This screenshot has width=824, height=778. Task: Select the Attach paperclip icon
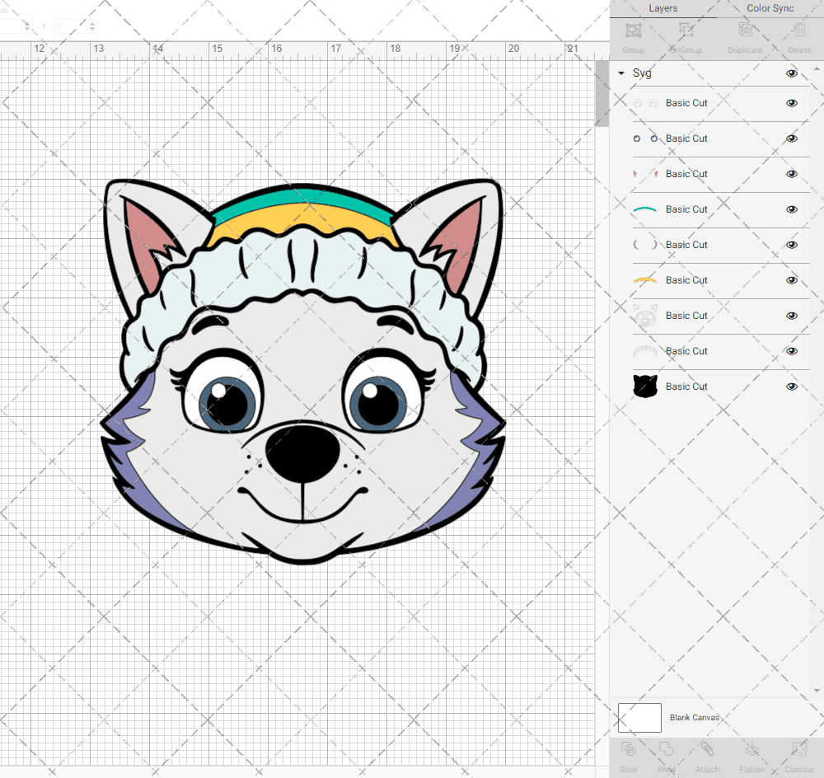click(x=707, y=748)
